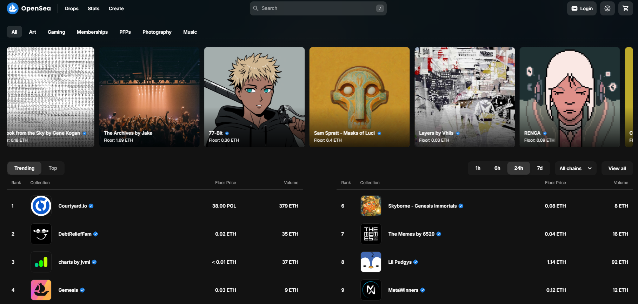Image resolution: width=638 pixels, height=304 pixels.
Task: Set time range to 1h
Action: click(x=478, y=168)
